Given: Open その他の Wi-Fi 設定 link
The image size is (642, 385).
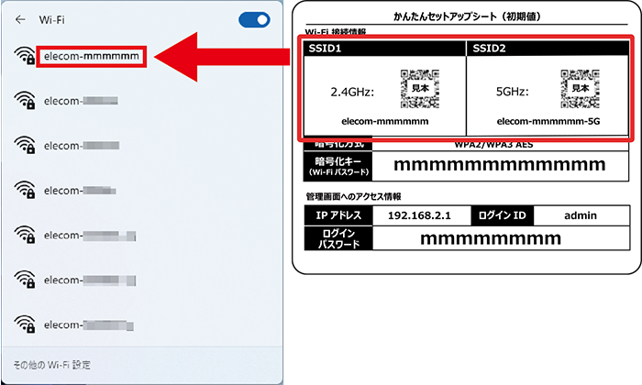Looking at the screenshot, I should (x=52, y=365).
